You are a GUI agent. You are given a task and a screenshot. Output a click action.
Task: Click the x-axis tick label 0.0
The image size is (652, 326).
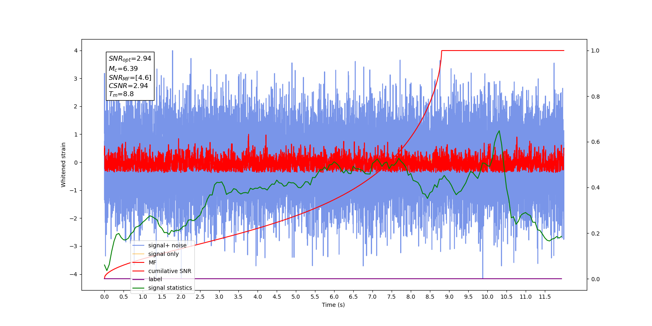click(104, 297)
